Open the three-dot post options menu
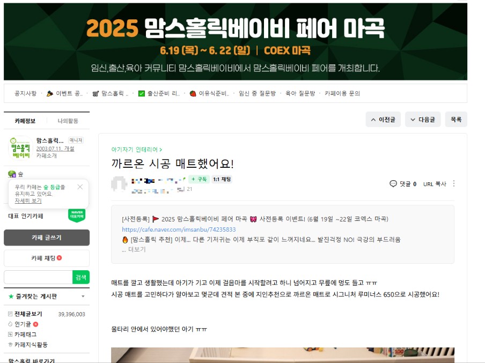The width and height of the screenshot is (485, 363). pyautogui.click(x=454, y=184)
